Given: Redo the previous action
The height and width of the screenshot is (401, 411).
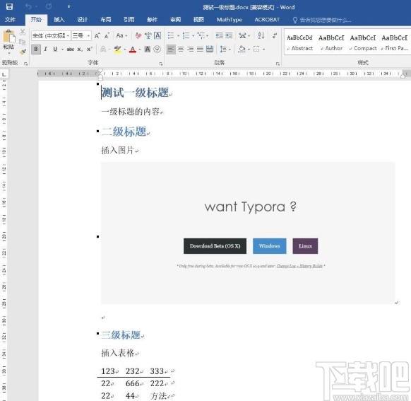Looking at the screenshot, I should coord(49,6).
